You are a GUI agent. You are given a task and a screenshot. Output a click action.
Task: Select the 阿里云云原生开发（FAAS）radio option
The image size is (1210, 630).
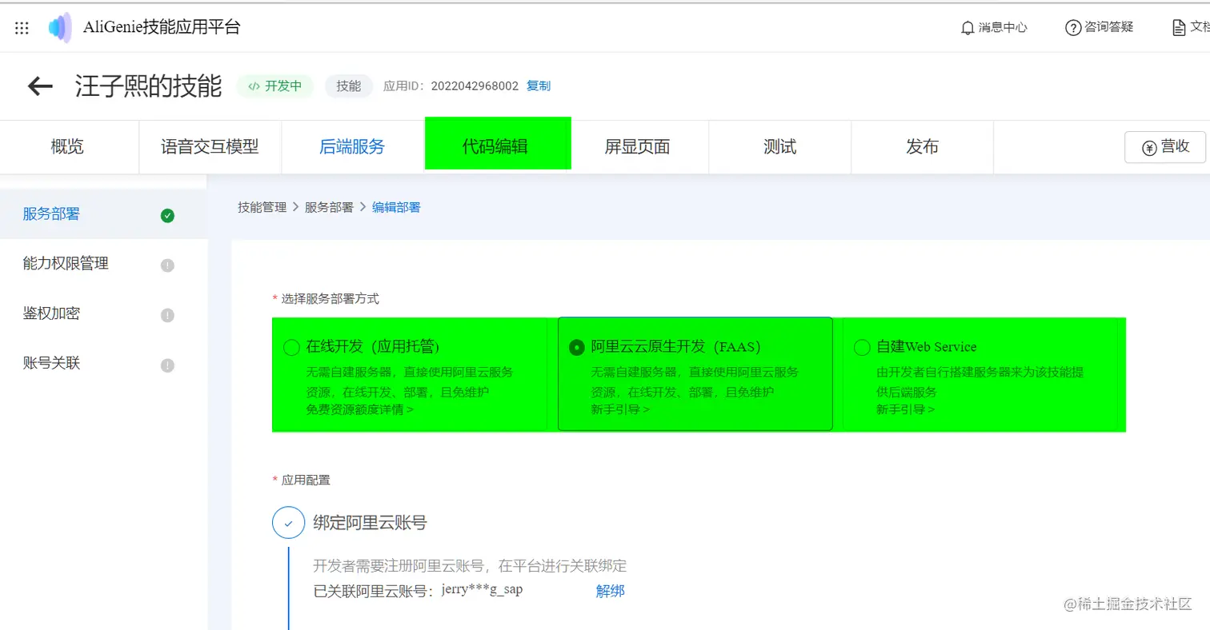click(576, 347)
